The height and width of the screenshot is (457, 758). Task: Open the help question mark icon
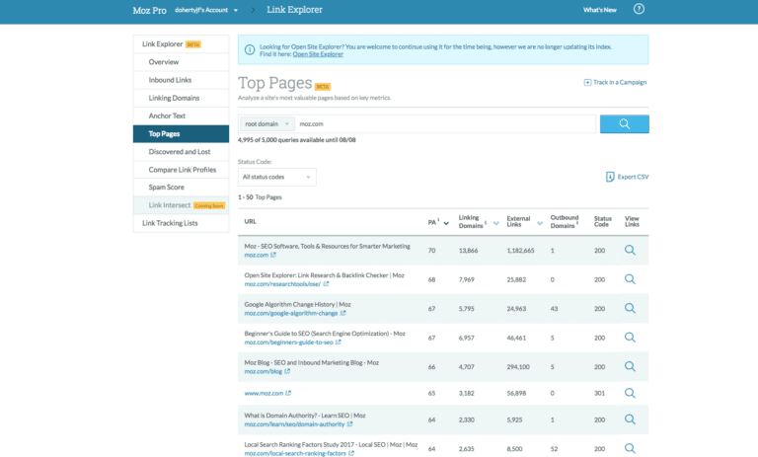pyautogui.click(x=639, y=9)
